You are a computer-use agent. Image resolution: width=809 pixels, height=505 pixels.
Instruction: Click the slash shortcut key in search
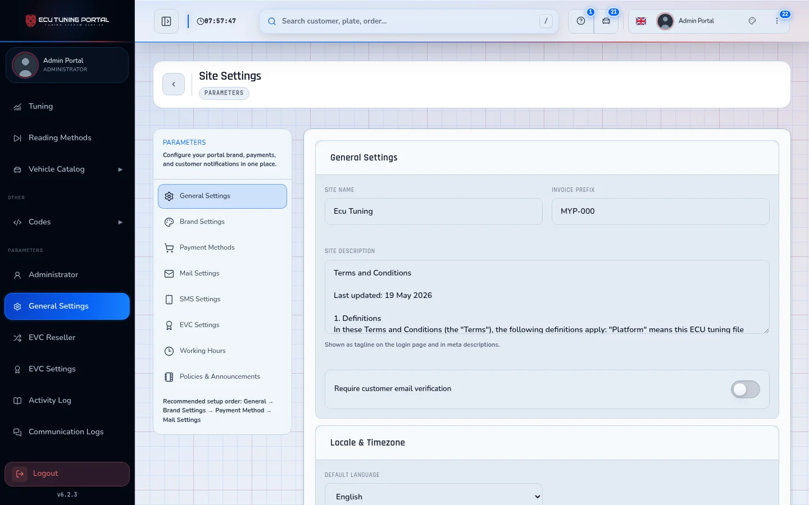[x=546, y=21]
